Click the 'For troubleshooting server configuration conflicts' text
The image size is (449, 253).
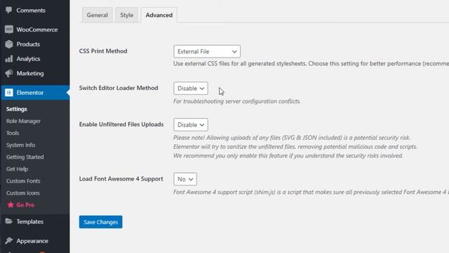pos(237,101)
